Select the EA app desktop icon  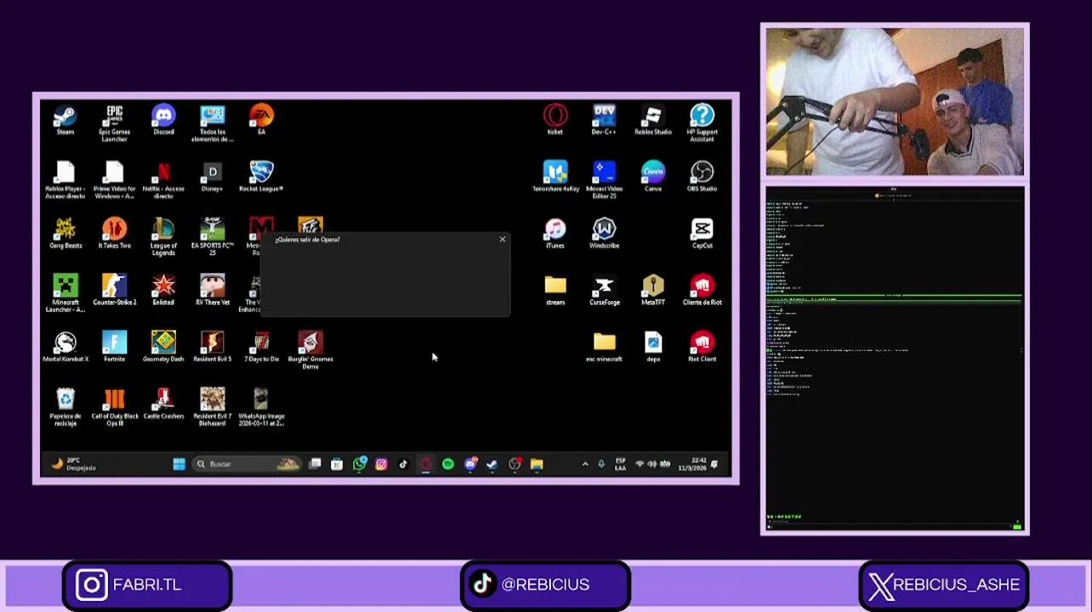click(261, 120)
